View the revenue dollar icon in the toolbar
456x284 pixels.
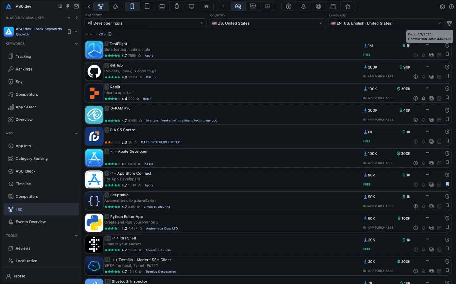point(288,6)
